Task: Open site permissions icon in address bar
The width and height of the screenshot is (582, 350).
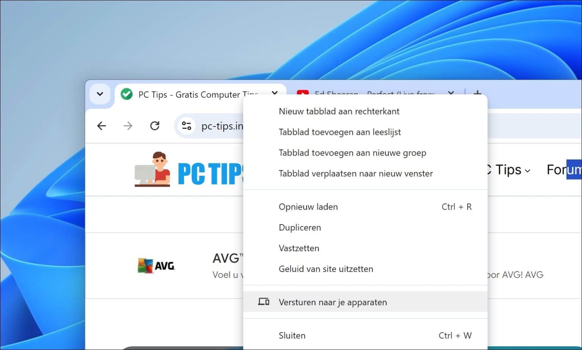Action: click(186, 126)
